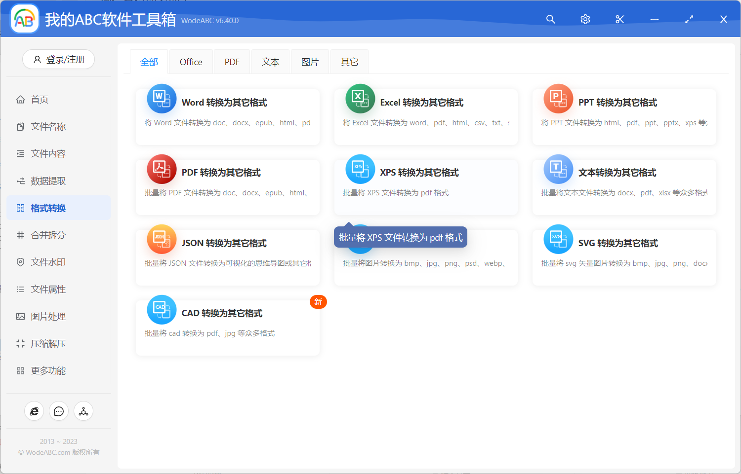Open the PPT 转换为其它格式 tool icon
This screenshot has height=474, width=741.
coord(558,99)
